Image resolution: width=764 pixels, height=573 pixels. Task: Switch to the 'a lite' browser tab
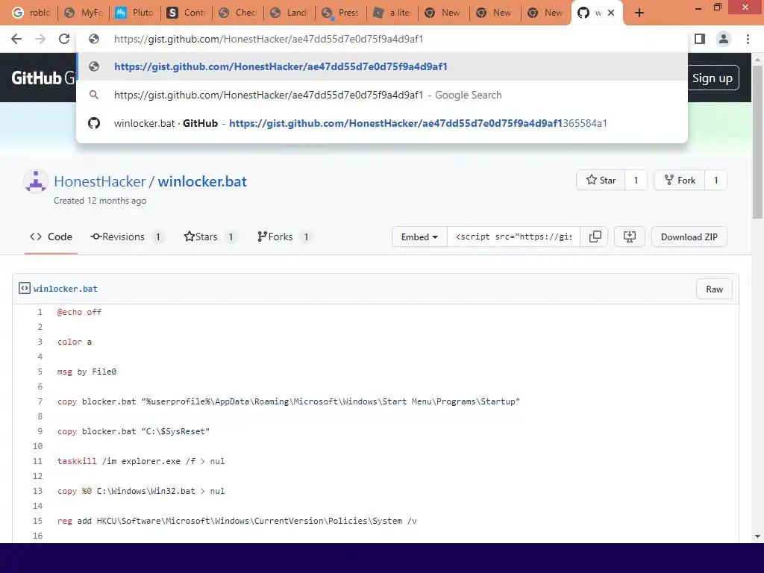pos(392,13)
